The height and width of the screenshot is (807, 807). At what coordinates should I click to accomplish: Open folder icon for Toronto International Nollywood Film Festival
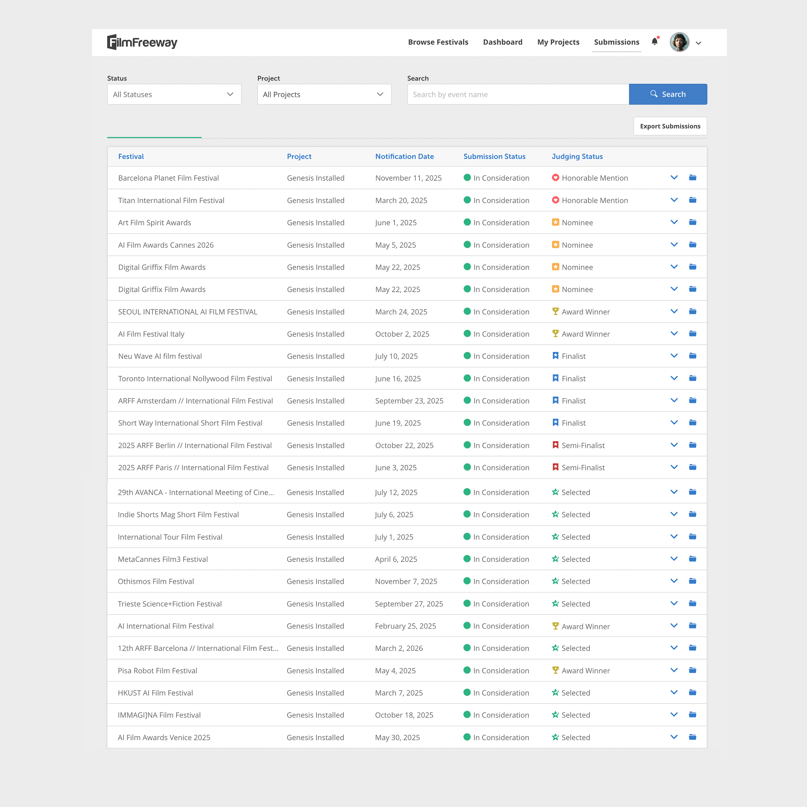(x=693, y=378)
